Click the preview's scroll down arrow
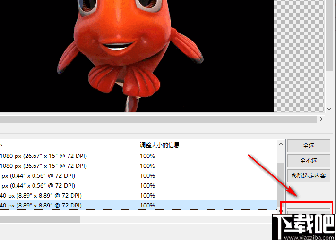This screenshot has width=336, height=240. (x=329, y=109)
